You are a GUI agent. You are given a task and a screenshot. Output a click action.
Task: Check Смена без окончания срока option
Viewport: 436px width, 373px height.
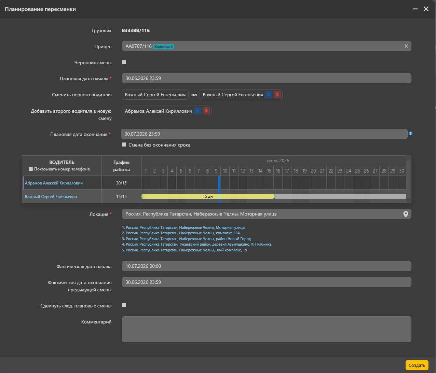[124, 144]
